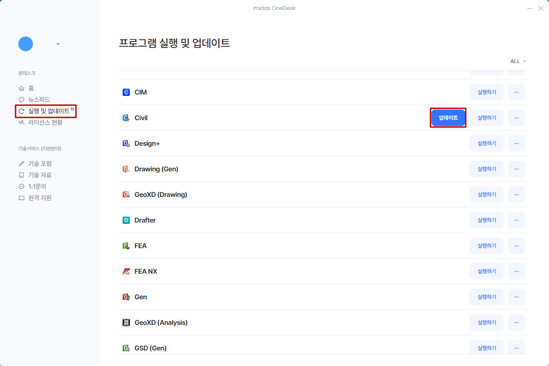Launch Gen with 실행하기
Screen dimensions: 549x366
pyautogui.click(x=487, y=297)
